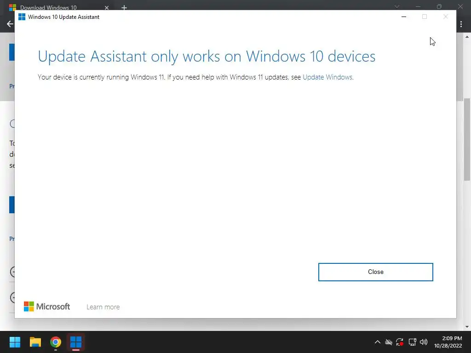Go back in the Chrome browser
The width and height of the screenshot is (471, 353).
[x=10, y=24]
